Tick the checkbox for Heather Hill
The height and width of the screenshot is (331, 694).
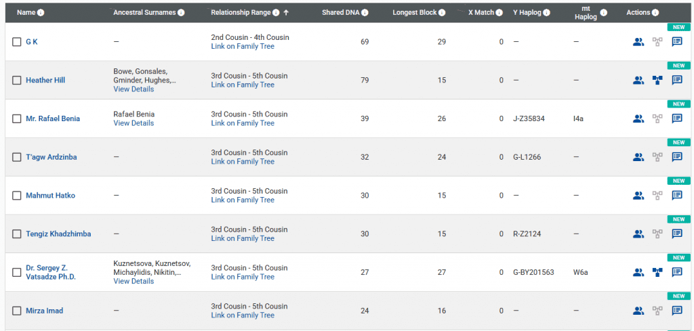pos(17,81)
